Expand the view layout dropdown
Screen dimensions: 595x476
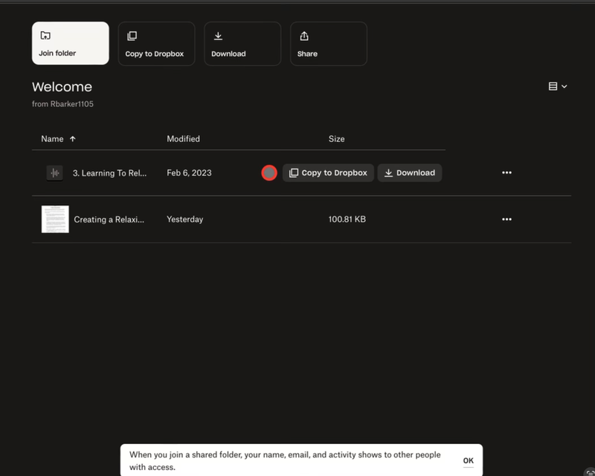[558, 87]
